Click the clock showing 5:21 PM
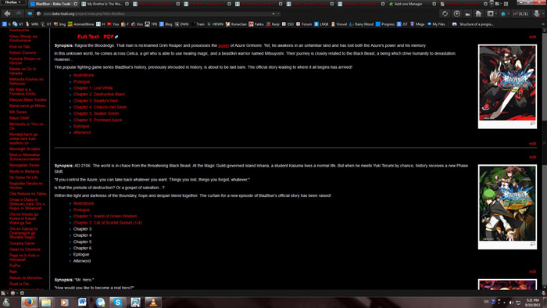Viewport: 547px width, 308px height. [x=532, y=300]
